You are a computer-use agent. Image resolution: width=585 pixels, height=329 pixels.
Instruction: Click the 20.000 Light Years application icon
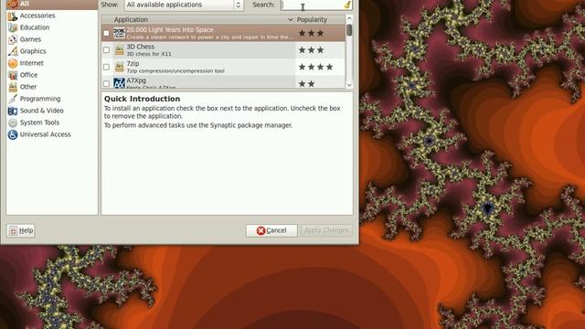click(x=119, y=33)
